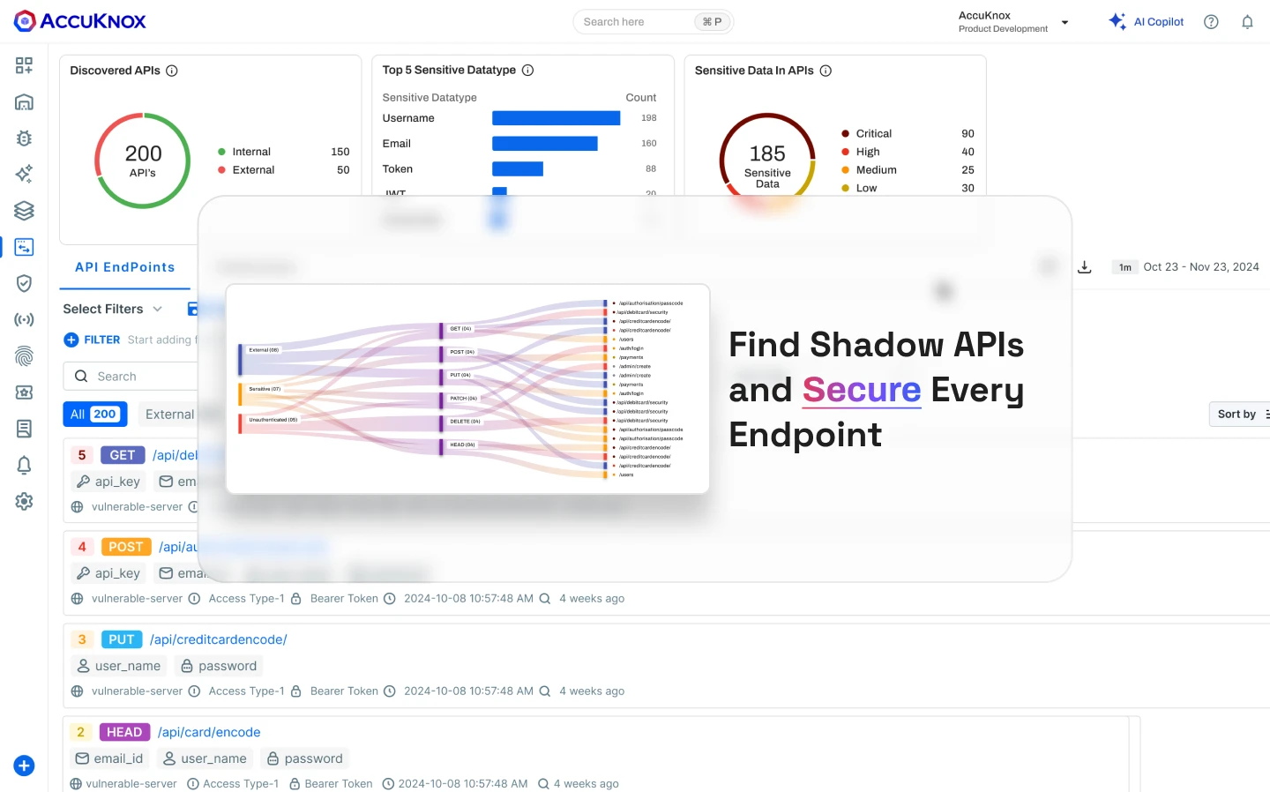Click the POST method badge
1270x792 pixels.
[x=125, y=547]
